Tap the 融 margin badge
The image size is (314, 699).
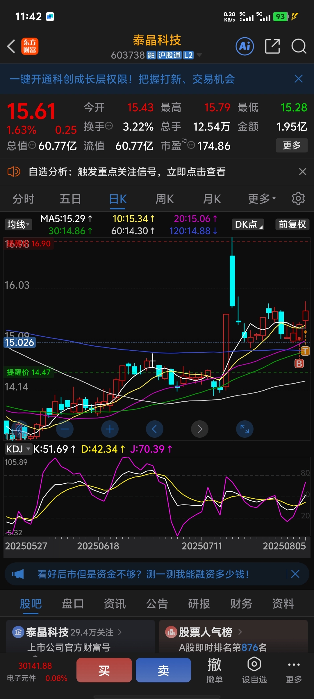[x=151, y=55]
